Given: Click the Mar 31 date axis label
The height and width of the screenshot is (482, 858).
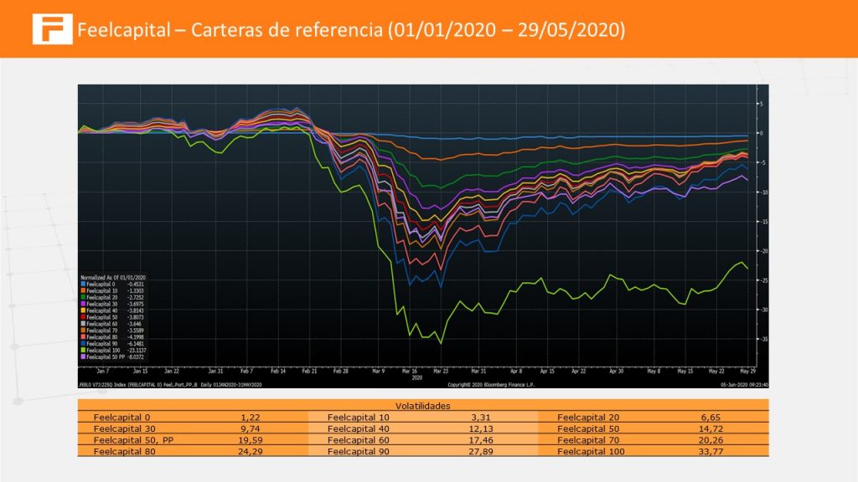Looking at the screenshot, I should 478,371.
